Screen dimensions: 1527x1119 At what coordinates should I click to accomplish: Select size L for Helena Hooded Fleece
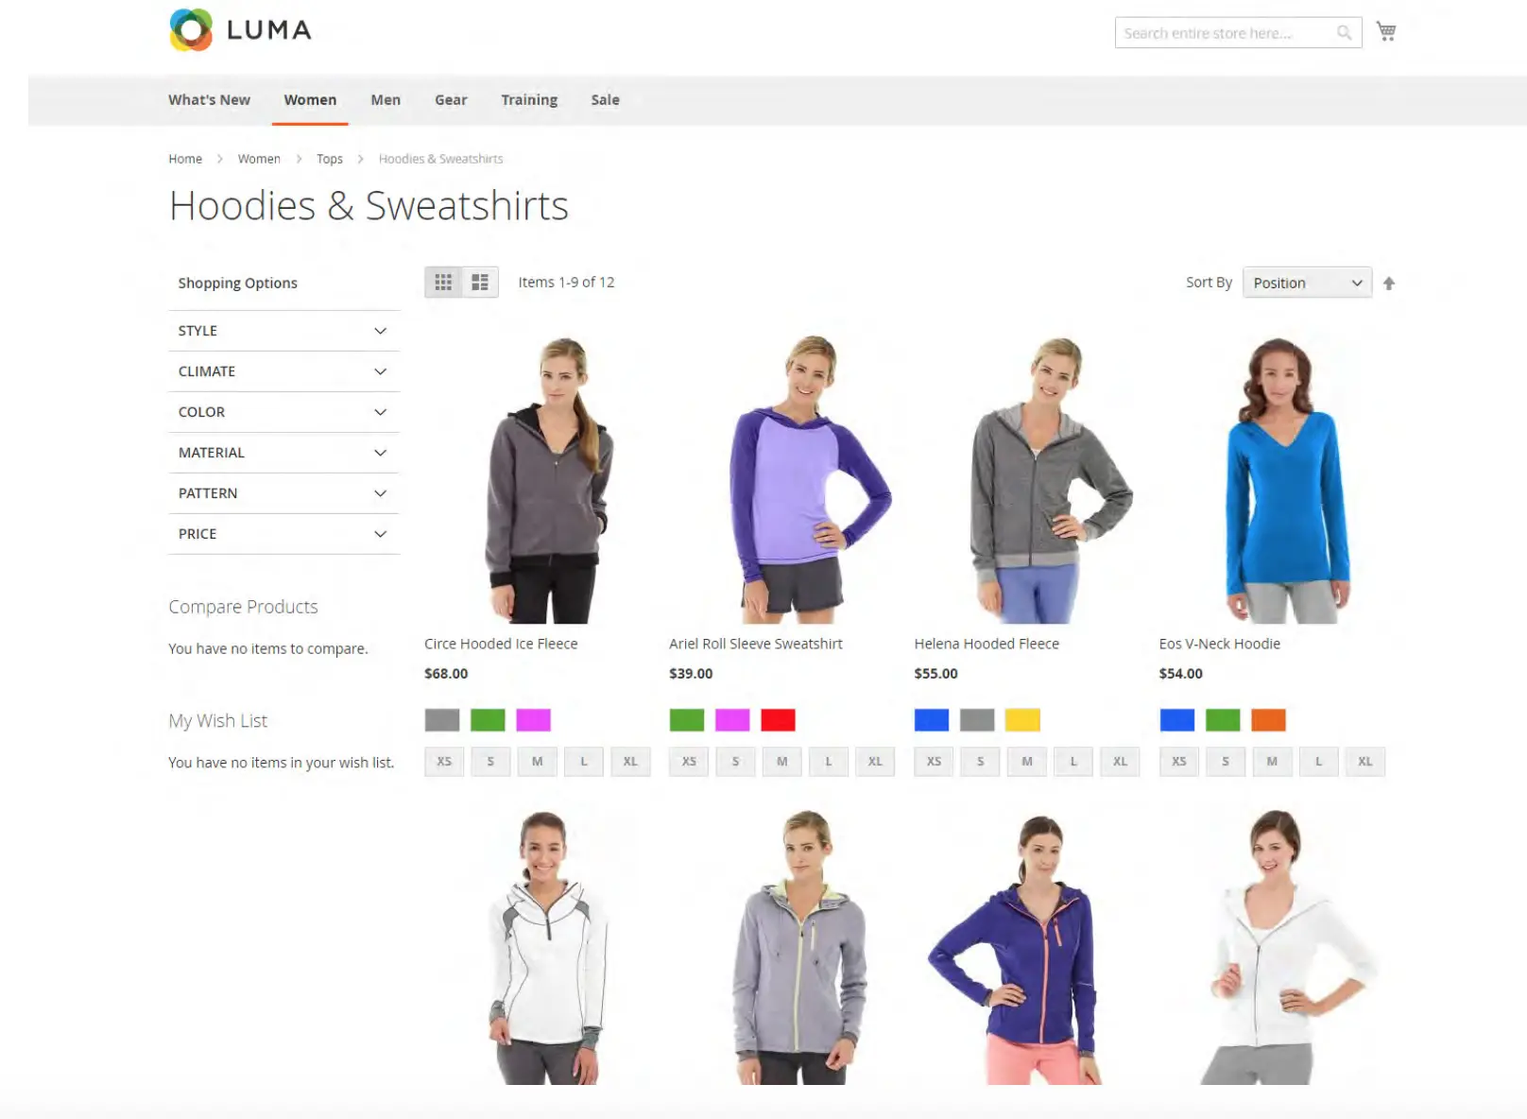tap(1073, 761)
